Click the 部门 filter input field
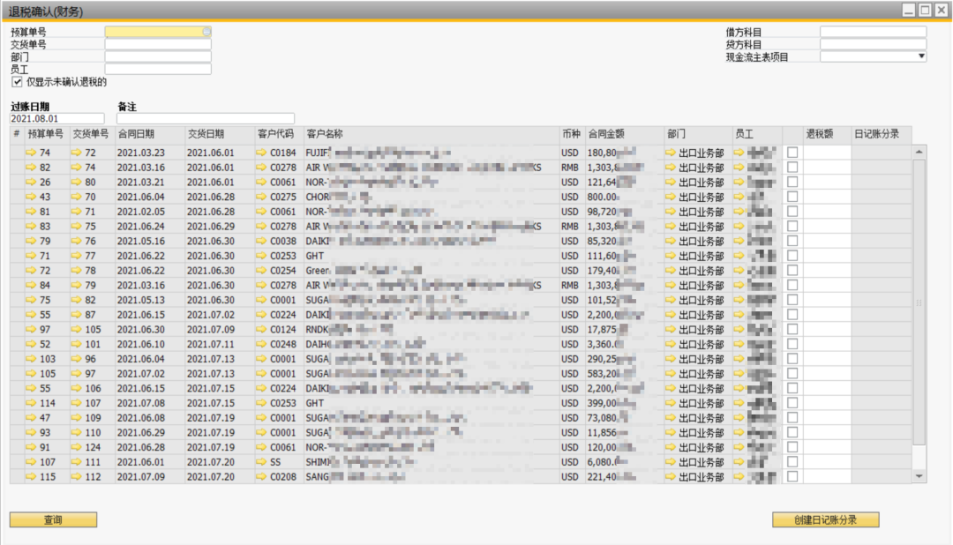Image resolution: width=953 pixels, height=545 pixels. pyautogui.click(x=158, y=56)
